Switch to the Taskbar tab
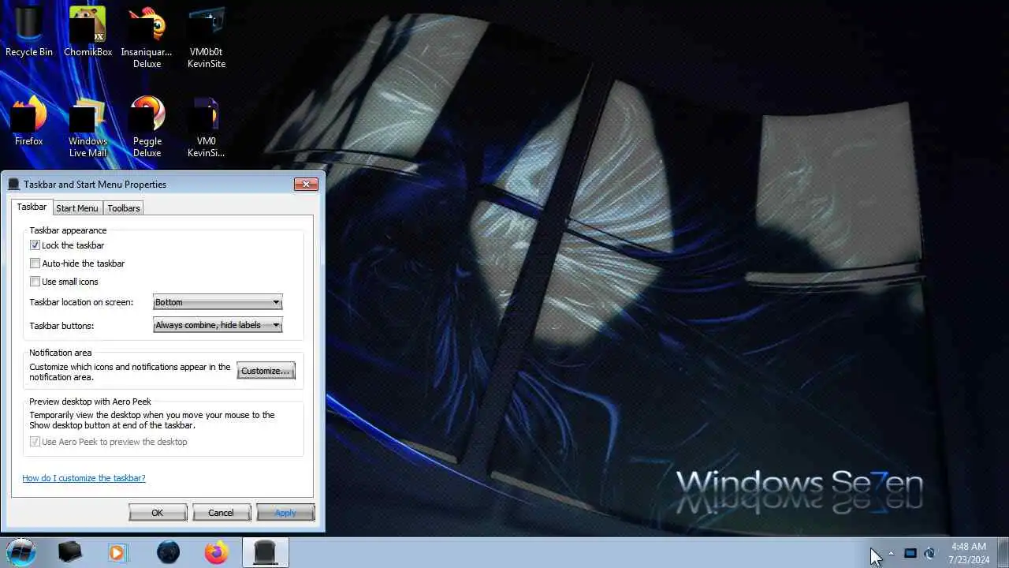This screenshot has height=568, width=1009. [x=32, y=207]
